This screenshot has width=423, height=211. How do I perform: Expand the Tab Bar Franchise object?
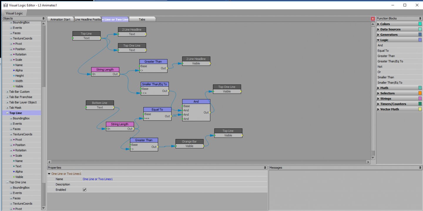[x=7, y=97]
